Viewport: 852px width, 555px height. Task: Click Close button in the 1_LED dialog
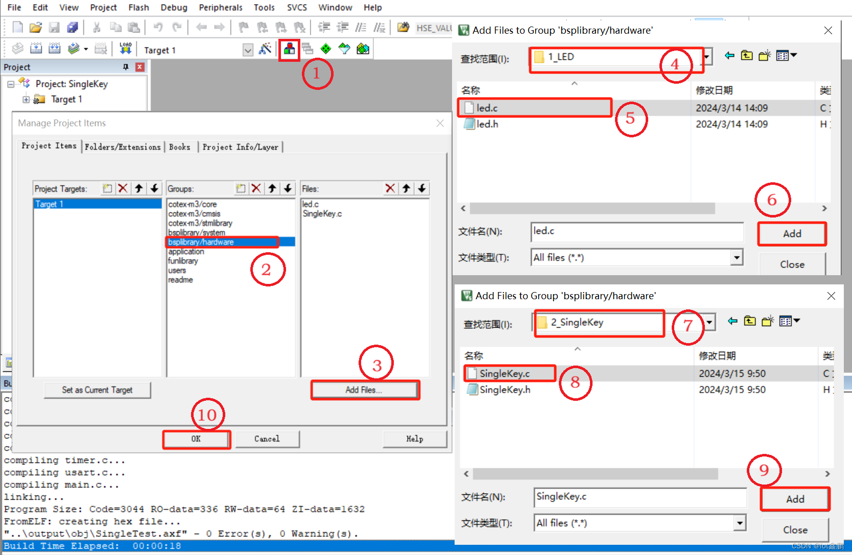click(792, 264)
